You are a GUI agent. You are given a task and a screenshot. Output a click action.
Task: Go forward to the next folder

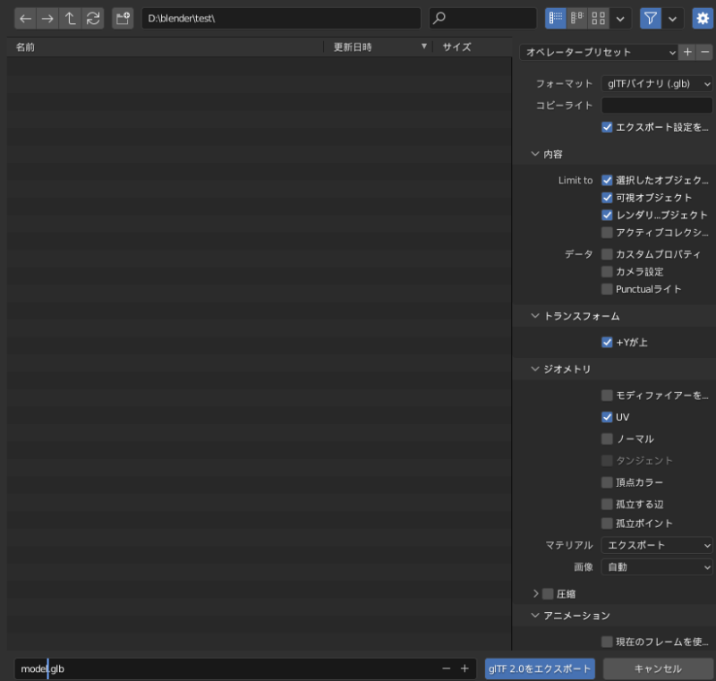coord(47,19)
